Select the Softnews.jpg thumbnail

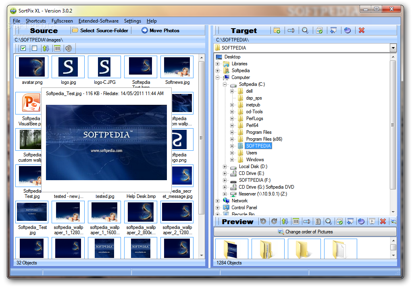tap(177, 67)
